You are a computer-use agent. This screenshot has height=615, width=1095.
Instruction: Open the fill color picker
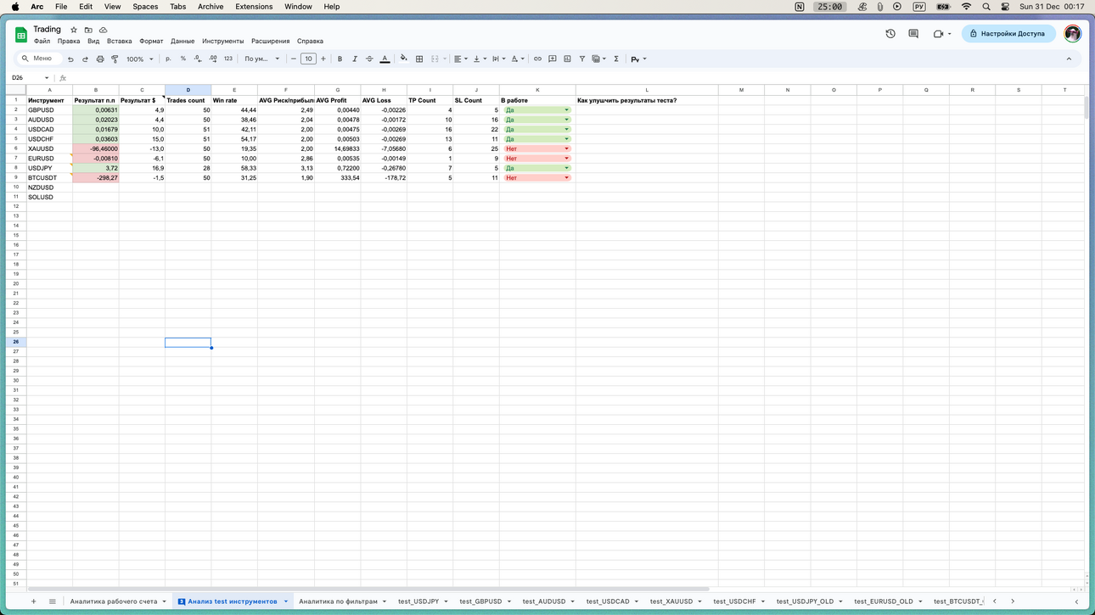(x=404, y=59)
